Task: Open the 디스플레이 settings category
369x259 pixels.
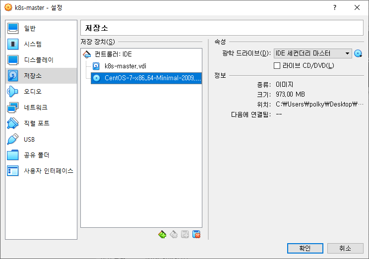Action: tap(41, 60)
